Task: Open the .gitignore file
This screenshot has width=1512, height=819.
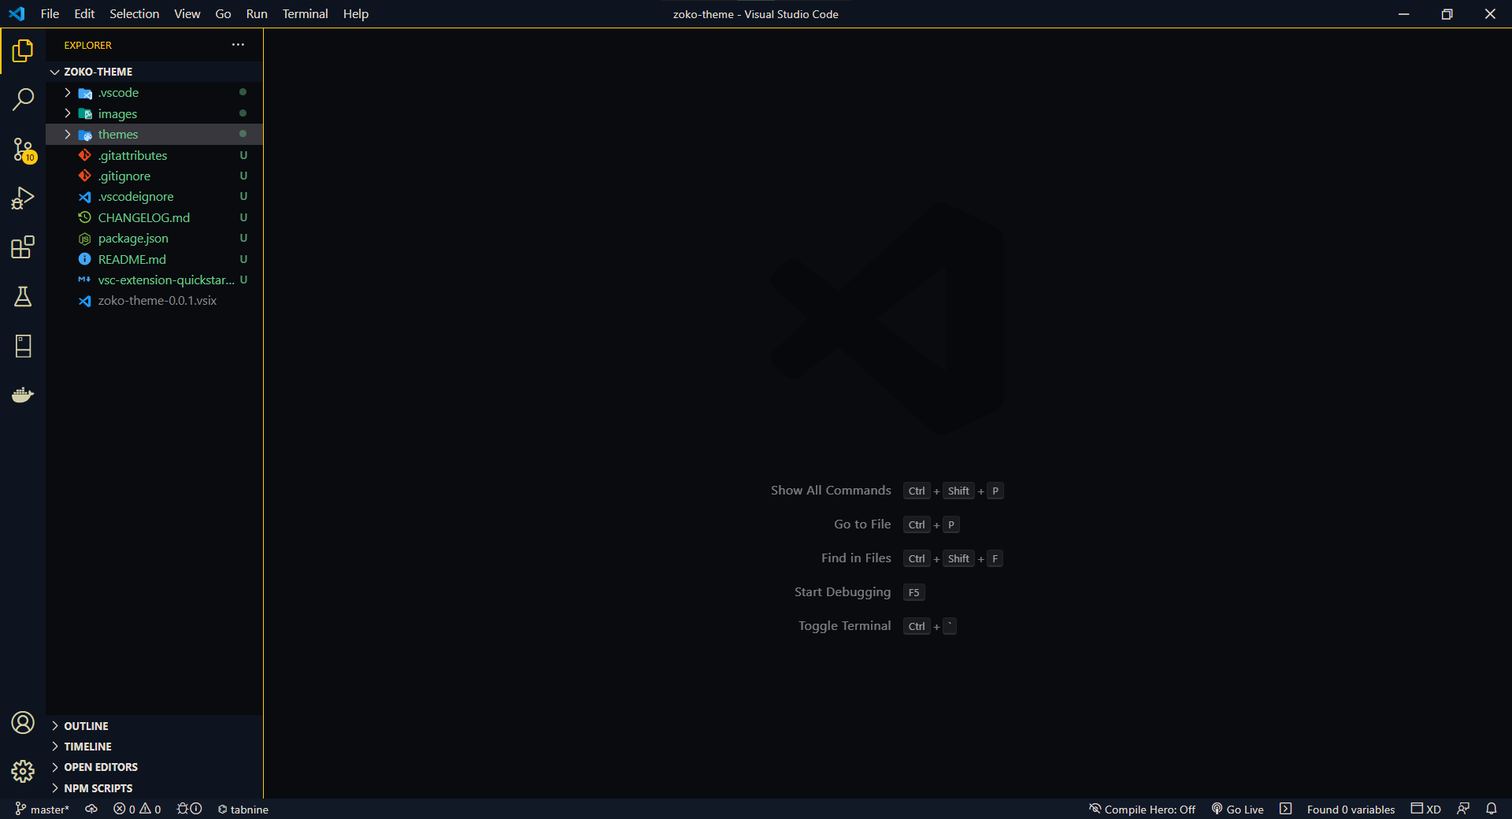Action: coord(154,176)
